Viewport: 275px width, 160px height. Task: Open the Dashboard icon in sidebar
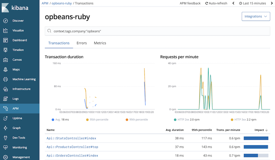[x=5, y=40]
